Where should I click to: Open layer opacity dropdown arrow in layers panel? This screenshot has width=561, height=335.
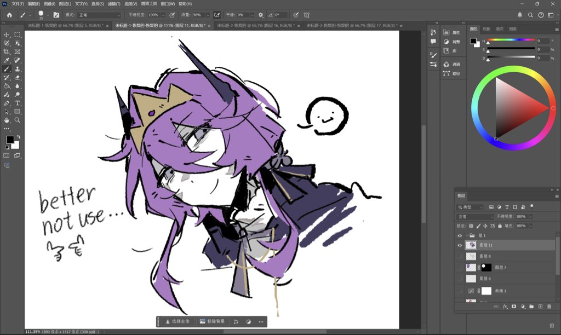(530, 217)
